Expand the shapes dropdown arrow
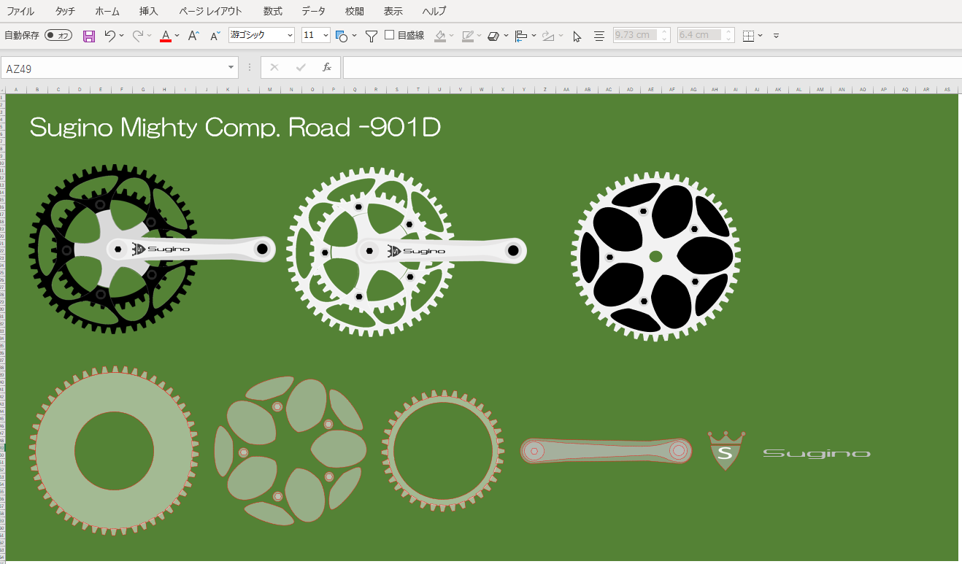 (x=355, y=35)
